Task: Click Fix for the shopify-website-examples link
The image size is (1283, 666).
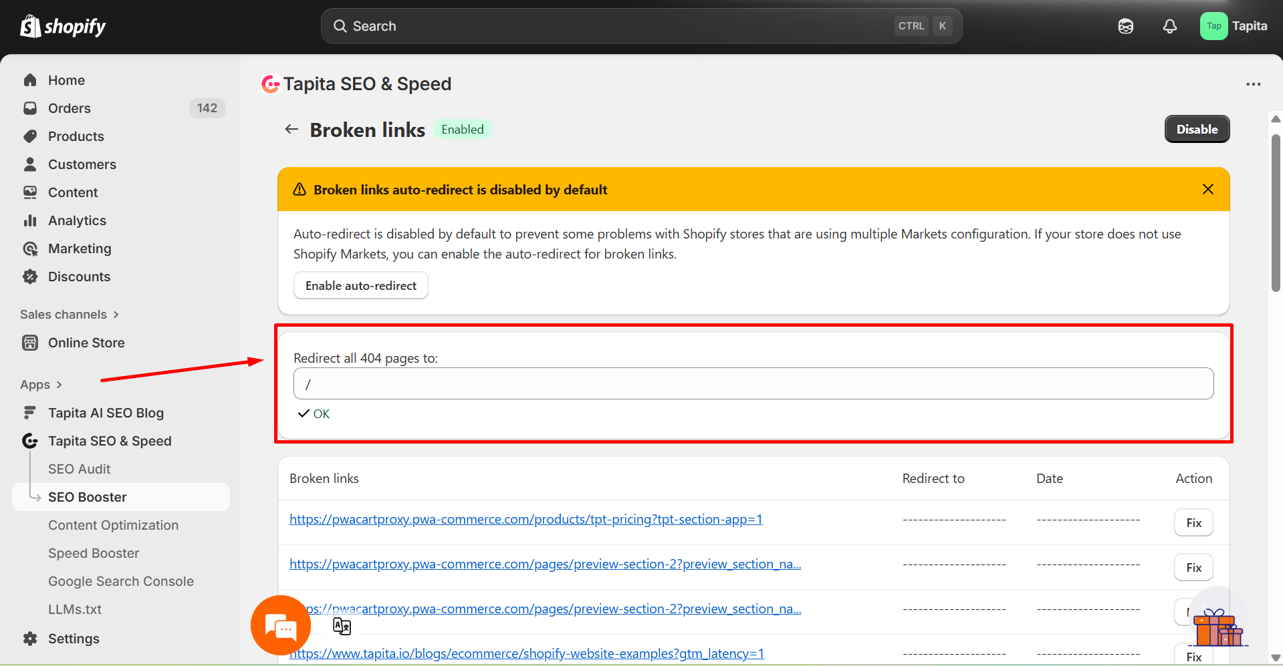Action: pyautogui.click(x=1193, y=655)
